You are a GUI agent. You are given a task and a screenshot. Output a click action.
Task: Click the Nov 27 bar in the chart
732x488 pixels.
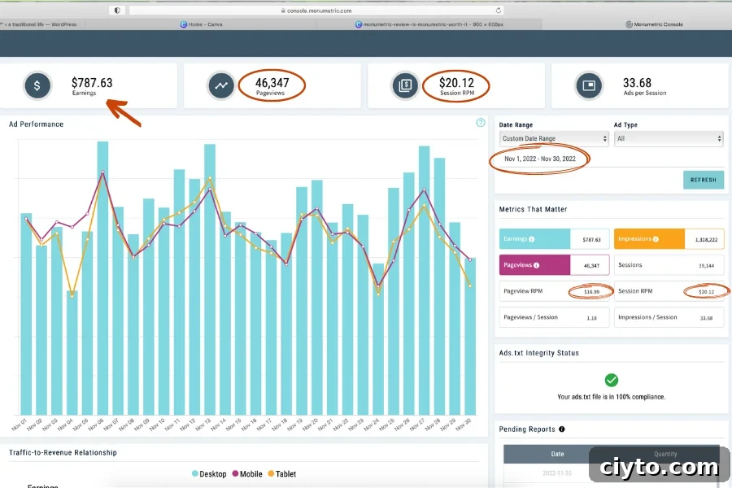(424, 281)
